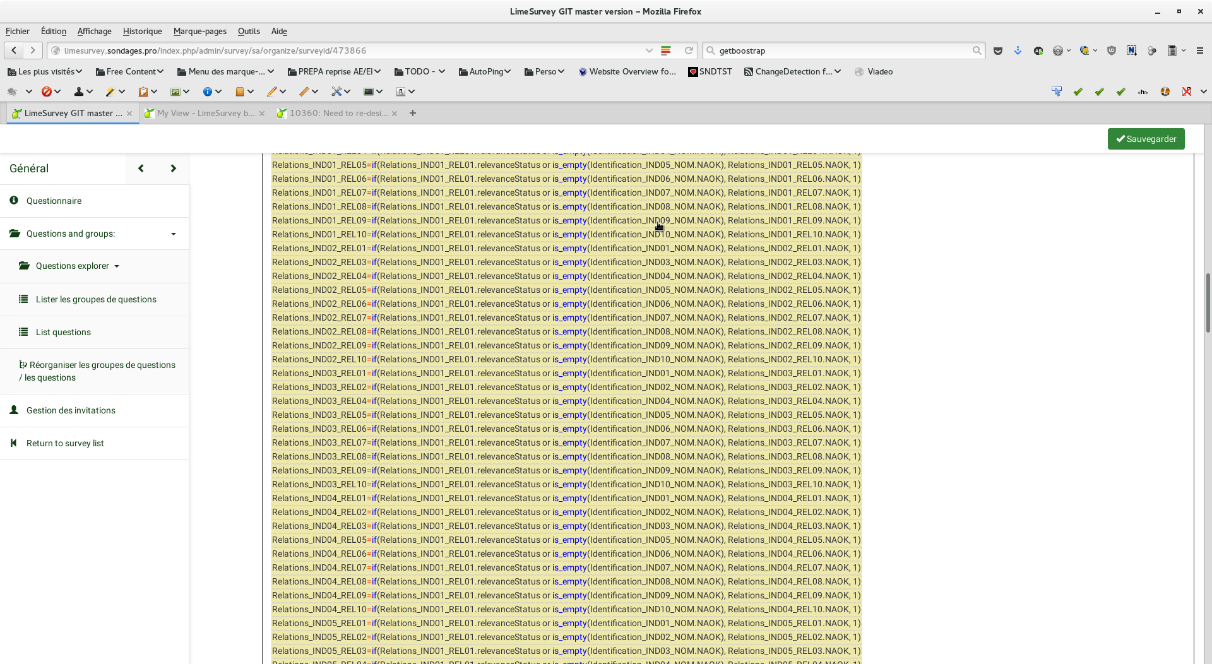Open a new browser tab
This screenshot has width=1212, height=664.
point(413,114)
